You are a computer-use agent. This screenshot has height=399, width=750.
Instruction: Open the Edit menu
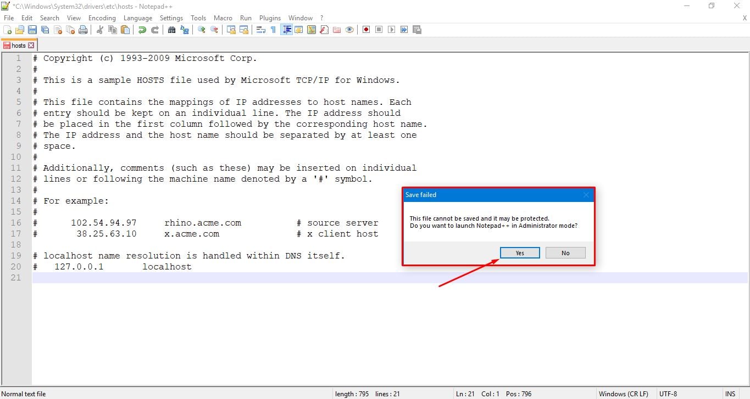pyautogui.click(x=27, y=18)
